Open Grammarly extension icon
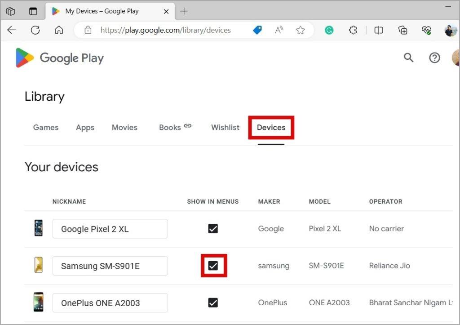The width and height of the screenshot is (460, 325). [329, 30]
